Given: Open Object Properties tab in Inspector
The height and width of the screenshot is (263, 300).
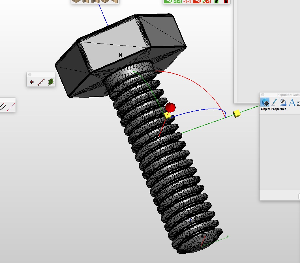Looking at the screenshot, I should click(265, 102).
